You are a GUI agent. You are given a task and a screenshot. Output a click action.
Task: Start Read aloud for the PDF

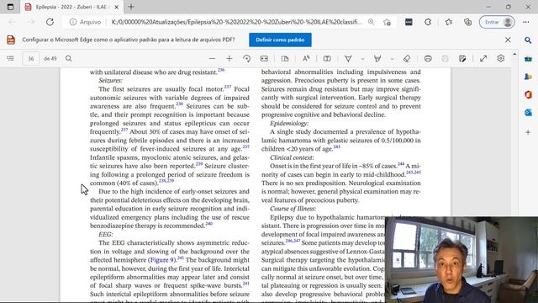tap(306, 59)
